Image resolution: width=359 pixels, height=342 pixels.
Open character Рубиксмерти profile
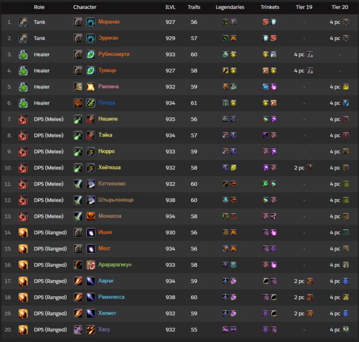click(x=114, y=55)
